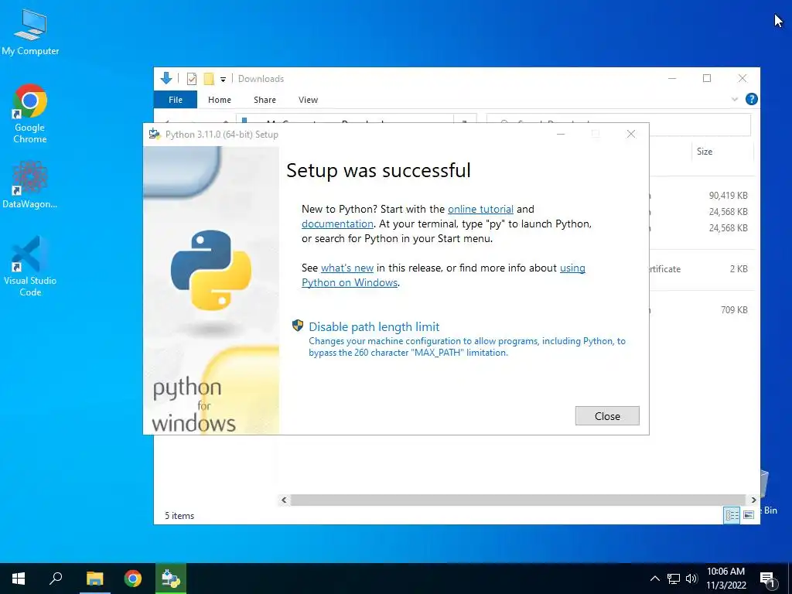
Task: Switch Explorer to large icons view
Action: coord(749,515)
